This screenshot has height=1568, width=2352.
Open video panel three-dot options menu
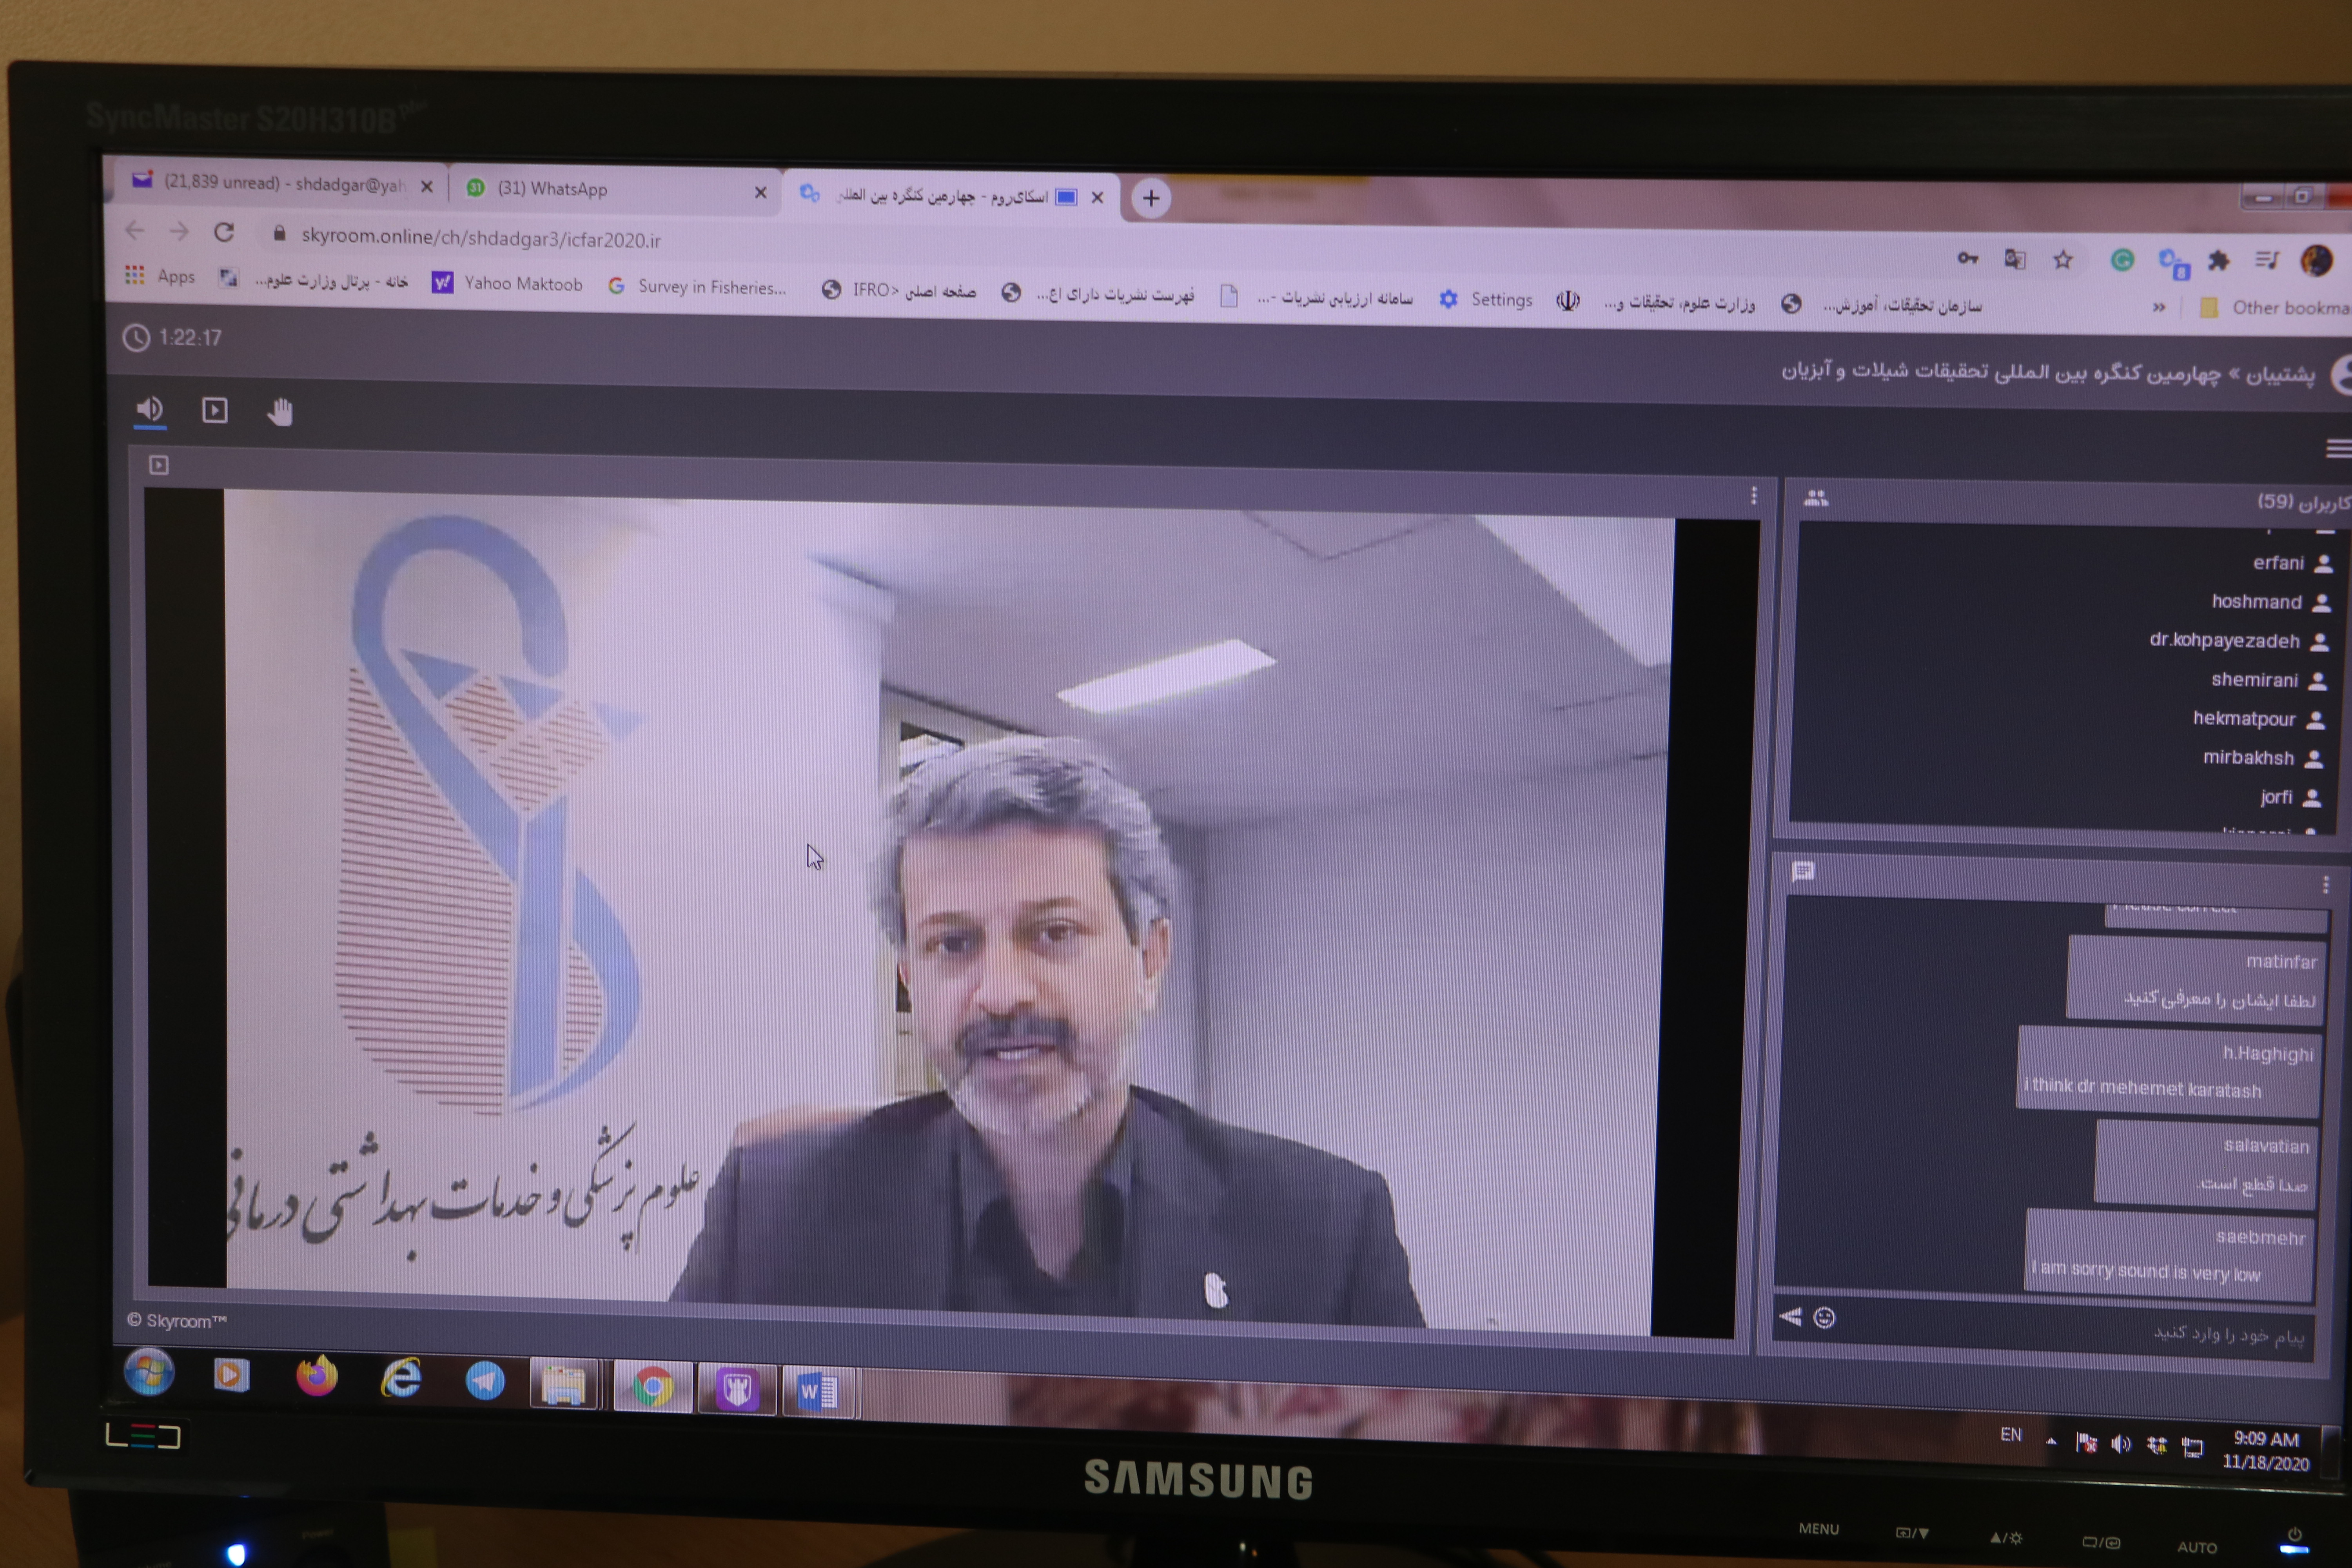coord(1753,496)
